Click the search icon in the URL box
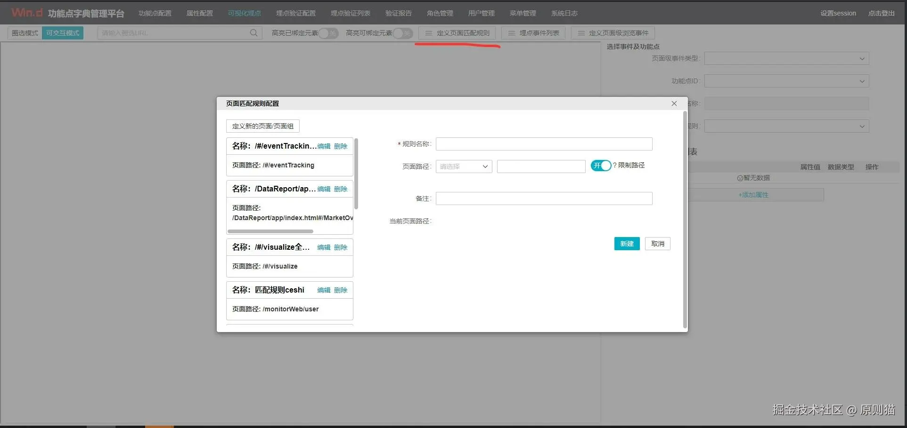The image size is (907, 428). (253, 33)
